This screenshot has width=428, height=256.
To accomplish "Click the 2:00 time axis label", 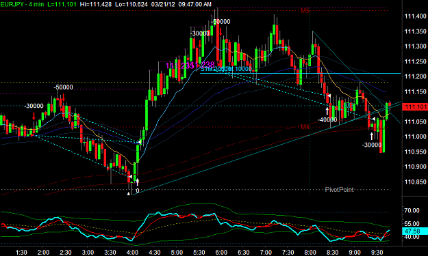I will [x=43, y=252].
